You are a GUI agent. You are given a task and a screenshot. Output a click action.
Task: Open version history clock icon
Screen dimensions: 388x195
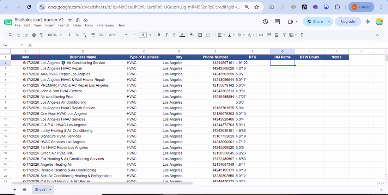266,22
